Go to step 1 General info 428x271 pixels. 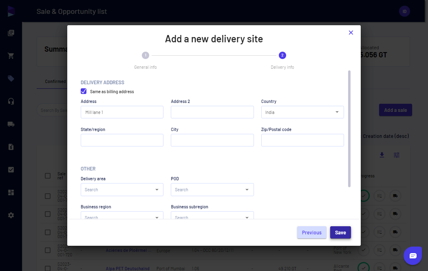pos(146,55)
